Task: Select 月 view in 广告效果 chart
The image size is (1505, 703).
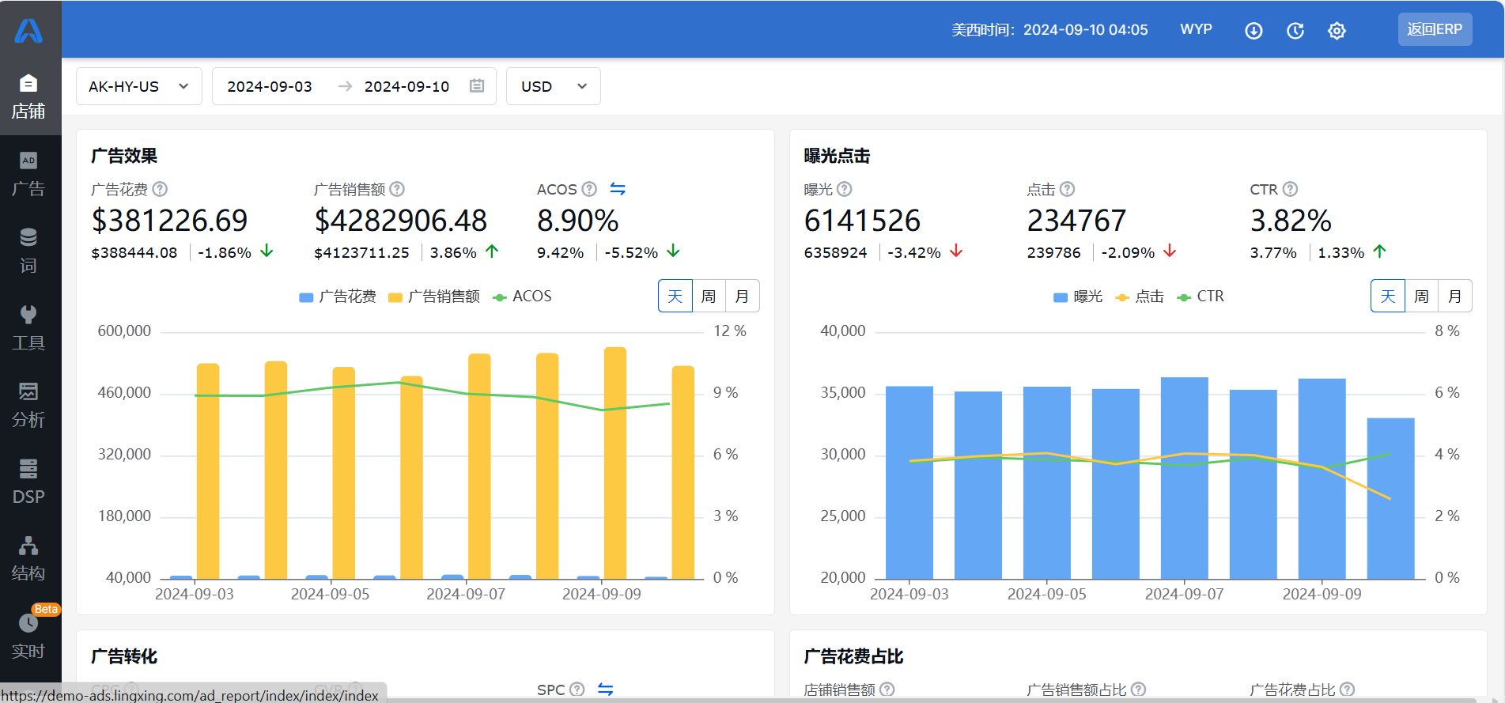Action: click(x=743, y=296)
